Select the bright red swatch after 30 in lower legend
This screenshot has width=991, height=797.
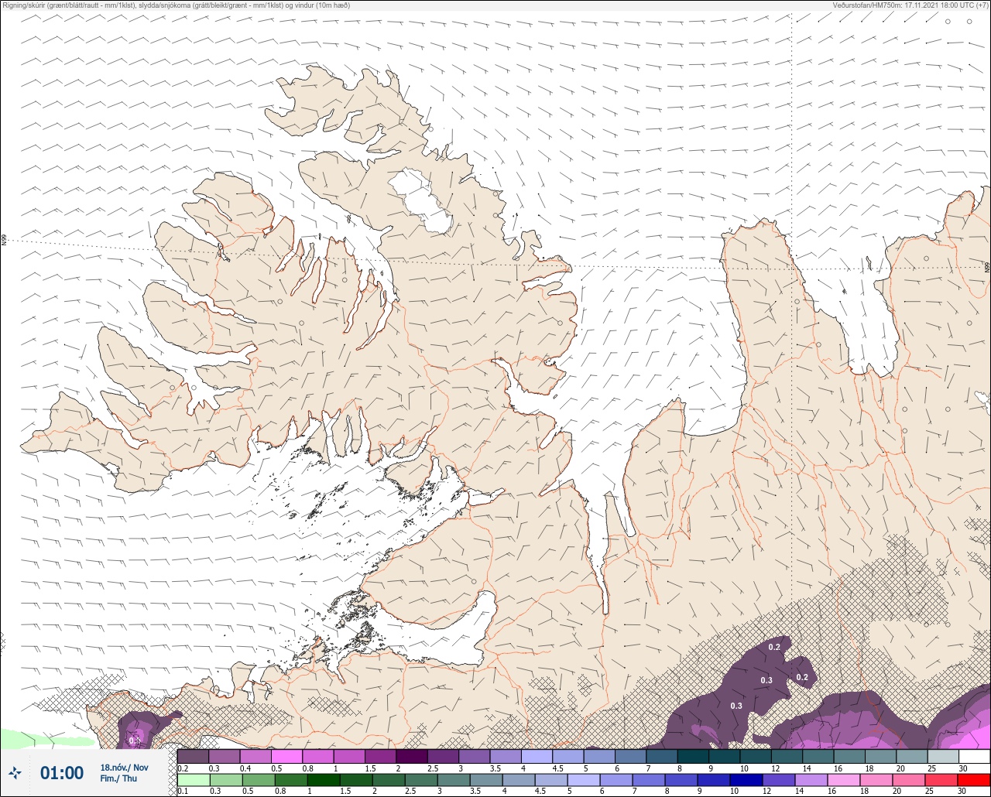[x=974, y=780]
